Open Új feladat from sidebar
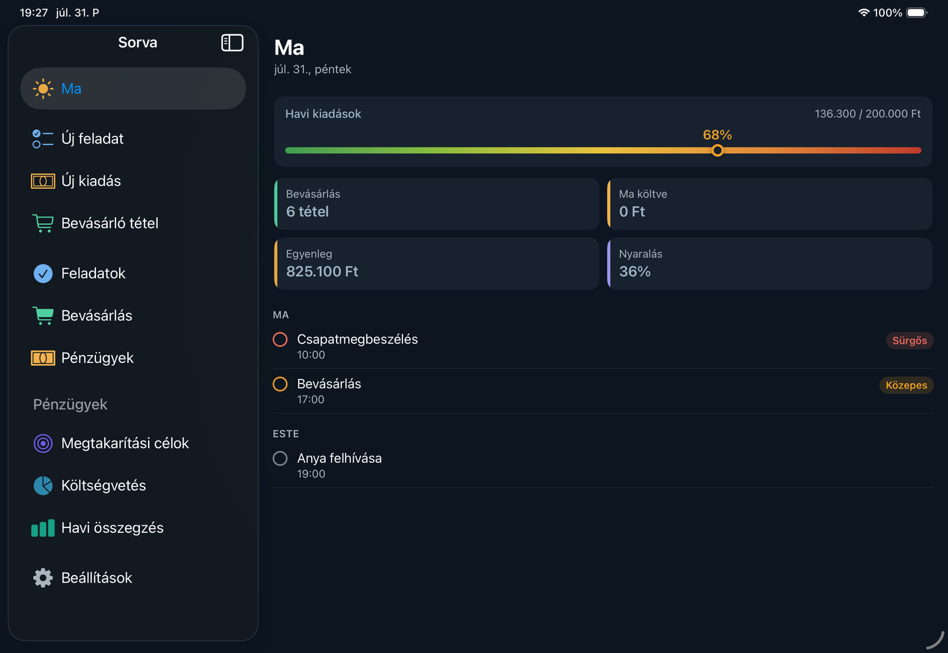 point(133,139)
